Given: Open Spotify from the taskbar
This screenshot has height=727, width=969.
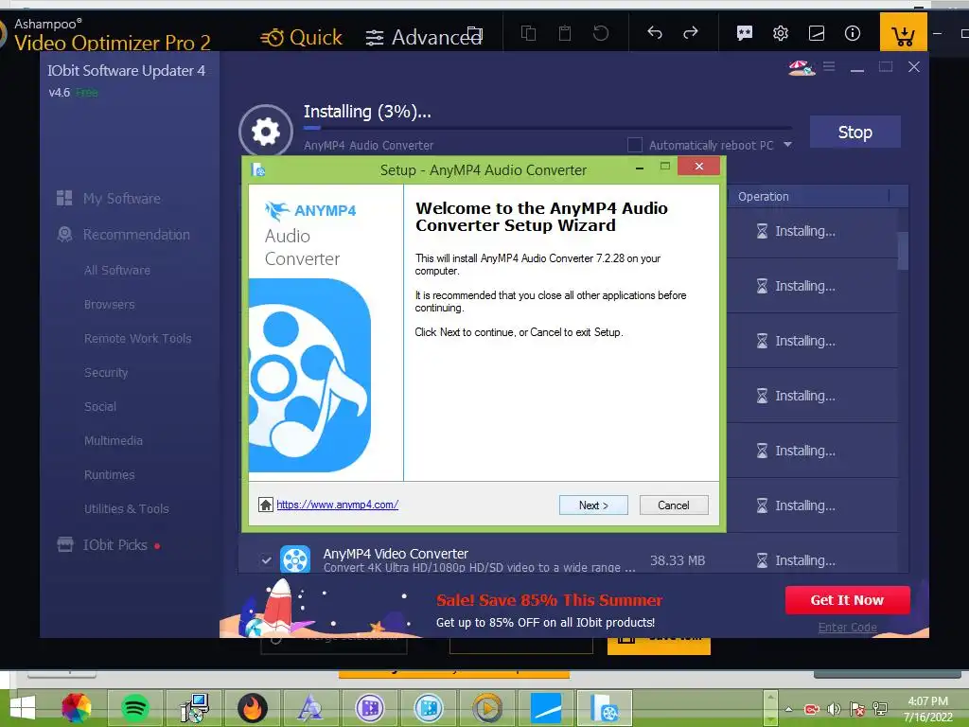Looking at the screenshot, I should (134, 707).
